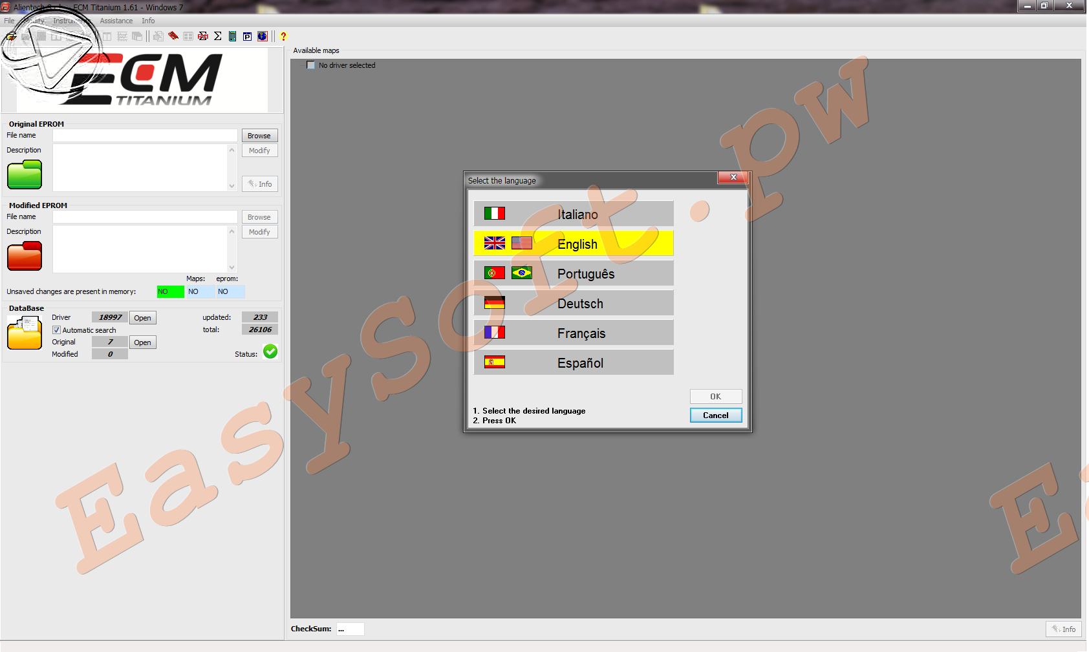Click Modified EPROM File name field

pos(145,217)
